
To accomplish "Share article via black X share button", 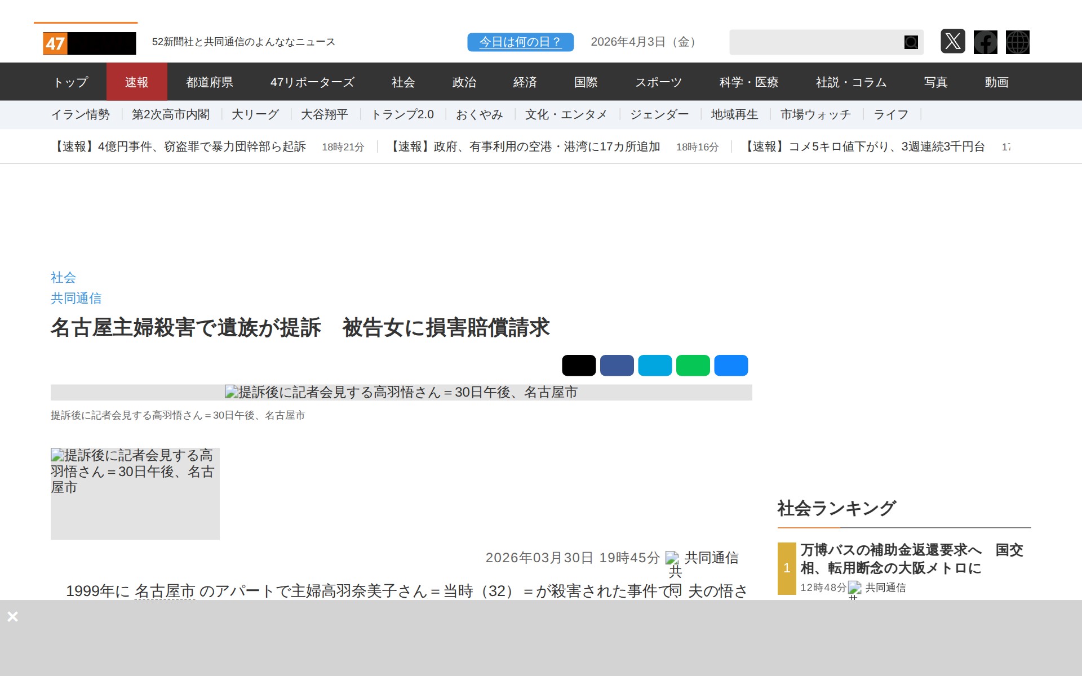I will tap(578, 365).
